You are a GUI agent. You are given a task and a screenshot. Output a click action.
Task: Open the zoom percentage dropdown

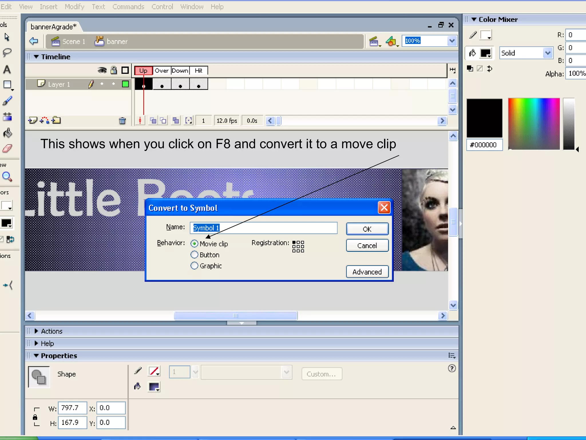[452, 41]
